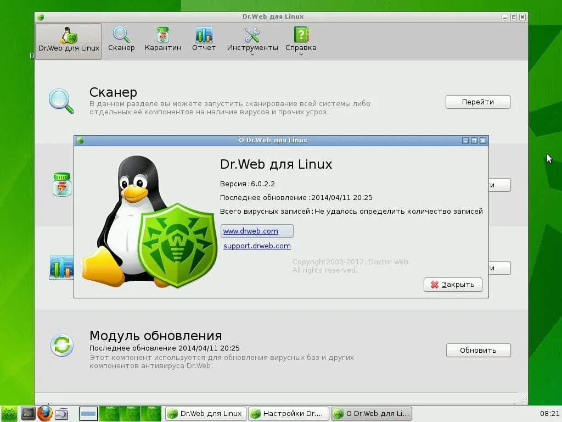Click the Сканер section heading
Viewport: 562px width, 422px height.
(x=113, y=92)
